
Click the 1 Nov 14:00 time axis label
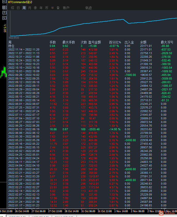point(121,211)
